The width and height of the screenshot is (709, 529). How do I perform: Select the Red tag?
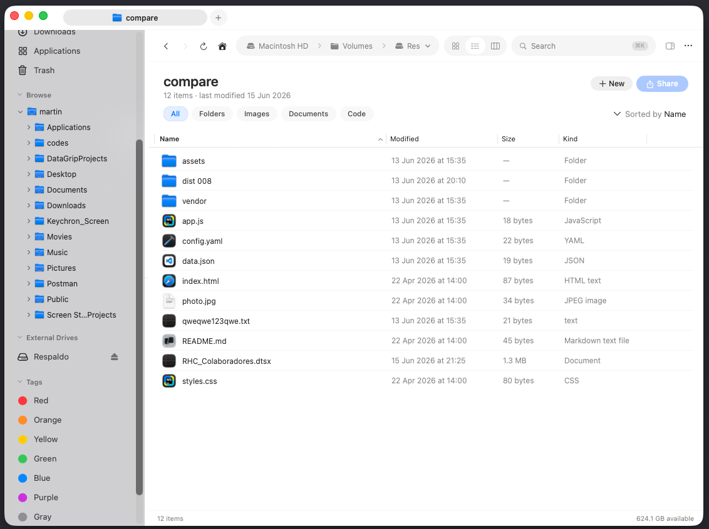click(x=33, y=401)
